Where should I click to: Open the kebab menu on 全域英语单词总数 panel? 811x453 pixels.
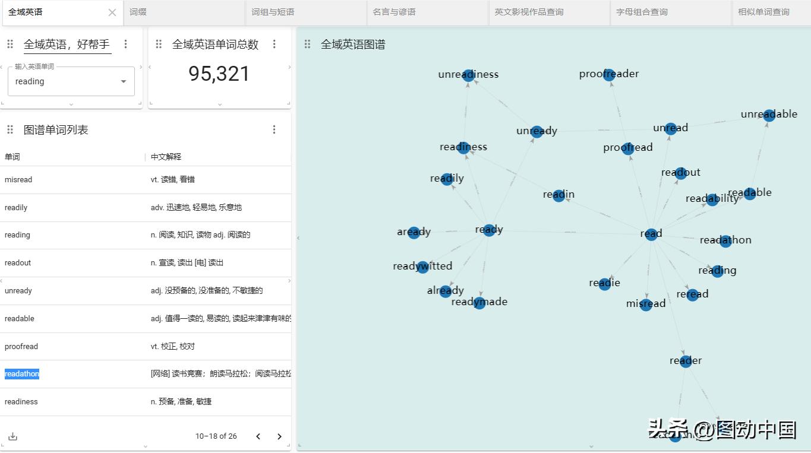(274, 44)
